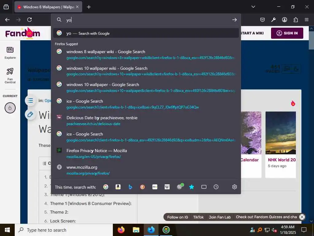Click 'Theme 1 (Windows 8 Consumer Preview)' contents entry
Screen dimensions: 314x236
[x=91, y=203]
